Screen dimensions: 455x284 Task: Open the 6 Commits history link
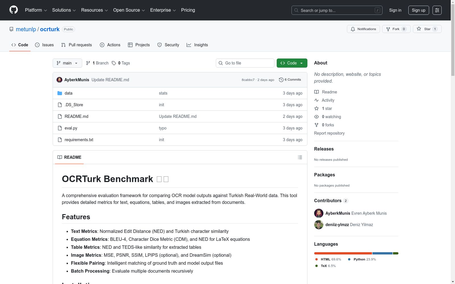[290, 80]
